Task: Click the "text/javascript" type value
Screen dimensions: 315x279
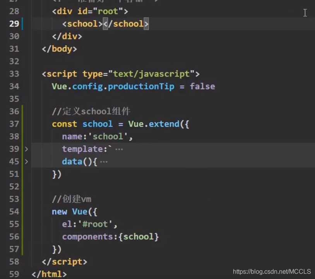Action: coord(151,74)
